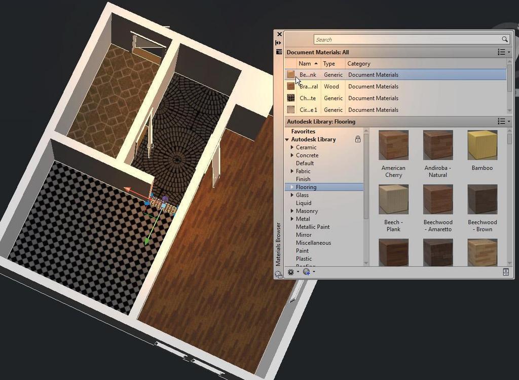Select the Favorites library entry
The width and height of the screenshot is (519, 380).
click(x=303, y=131)
